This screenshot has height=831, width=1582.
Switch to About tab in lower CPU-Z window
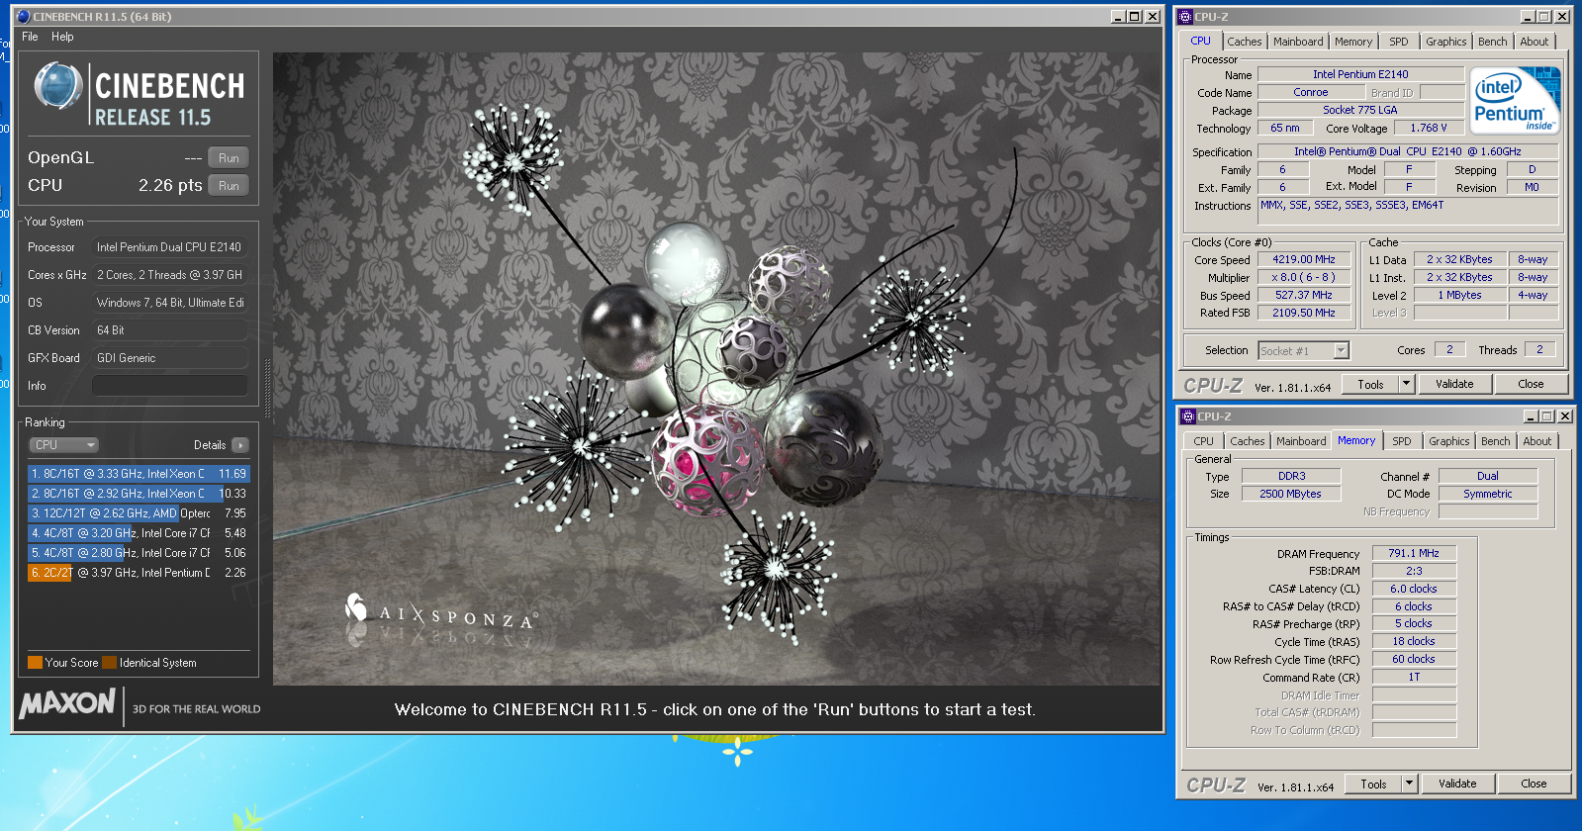coord(1537,441)
